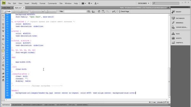This screenshot has height=107, width=191.
Task: Click the Select Parent Tag icon
Action: pos(3,36)
